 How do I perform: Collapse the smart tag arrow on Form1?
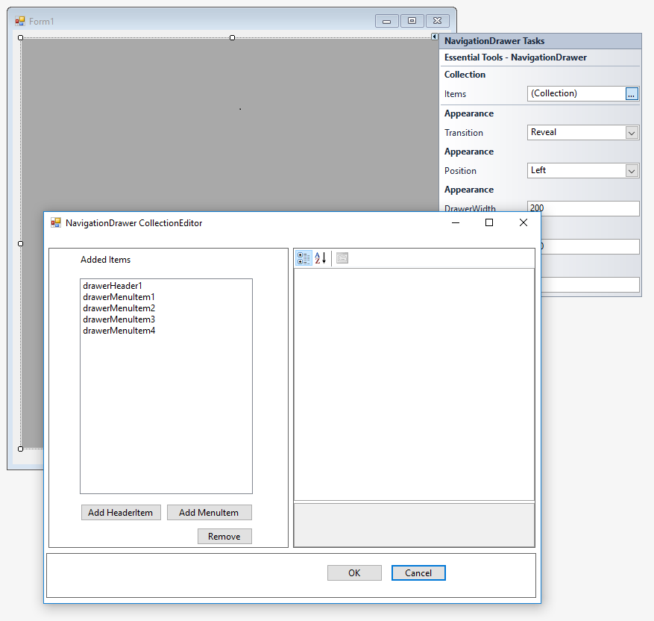point(434,37)
